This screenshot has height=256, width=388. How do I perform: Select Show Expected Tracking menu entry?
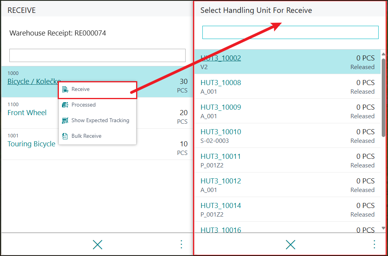pyautogui.click(x=100, y=121)
